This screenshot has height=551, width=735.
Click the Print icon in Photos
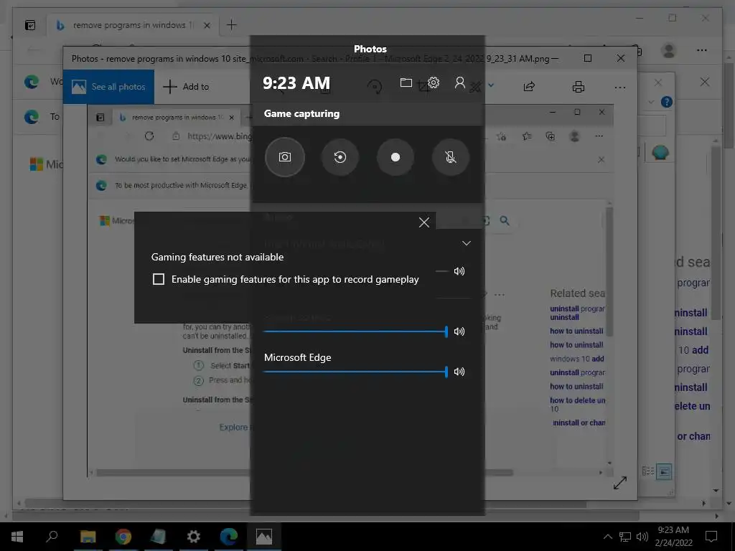click(579, 87)
